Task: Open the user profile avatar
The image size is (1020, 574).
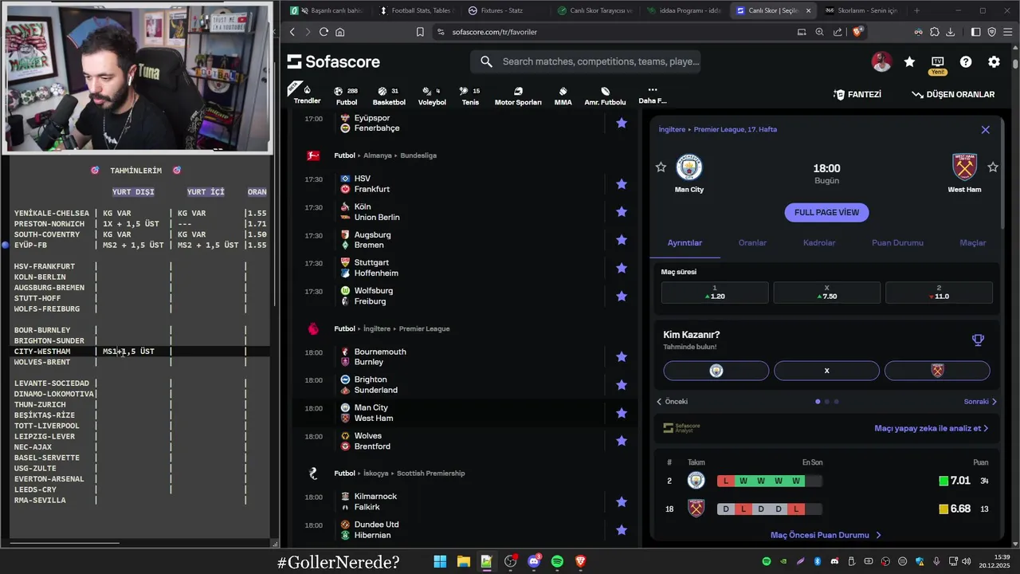Action: pos(881,61)
